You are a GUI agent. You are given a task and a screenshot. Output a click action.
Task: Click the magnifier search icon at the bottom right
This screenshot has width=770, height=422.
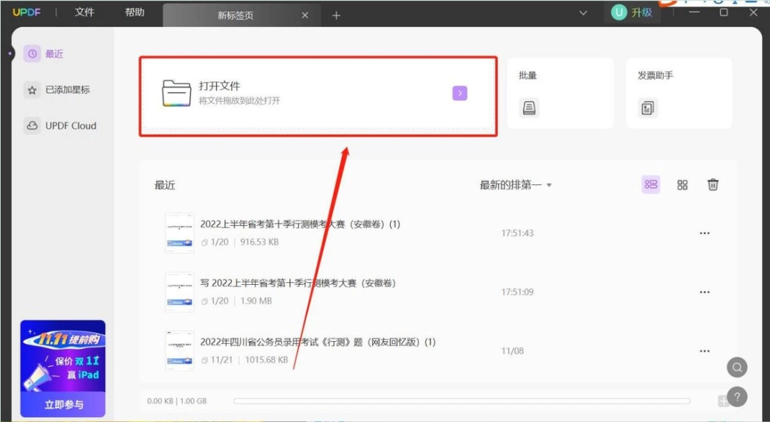737,367
